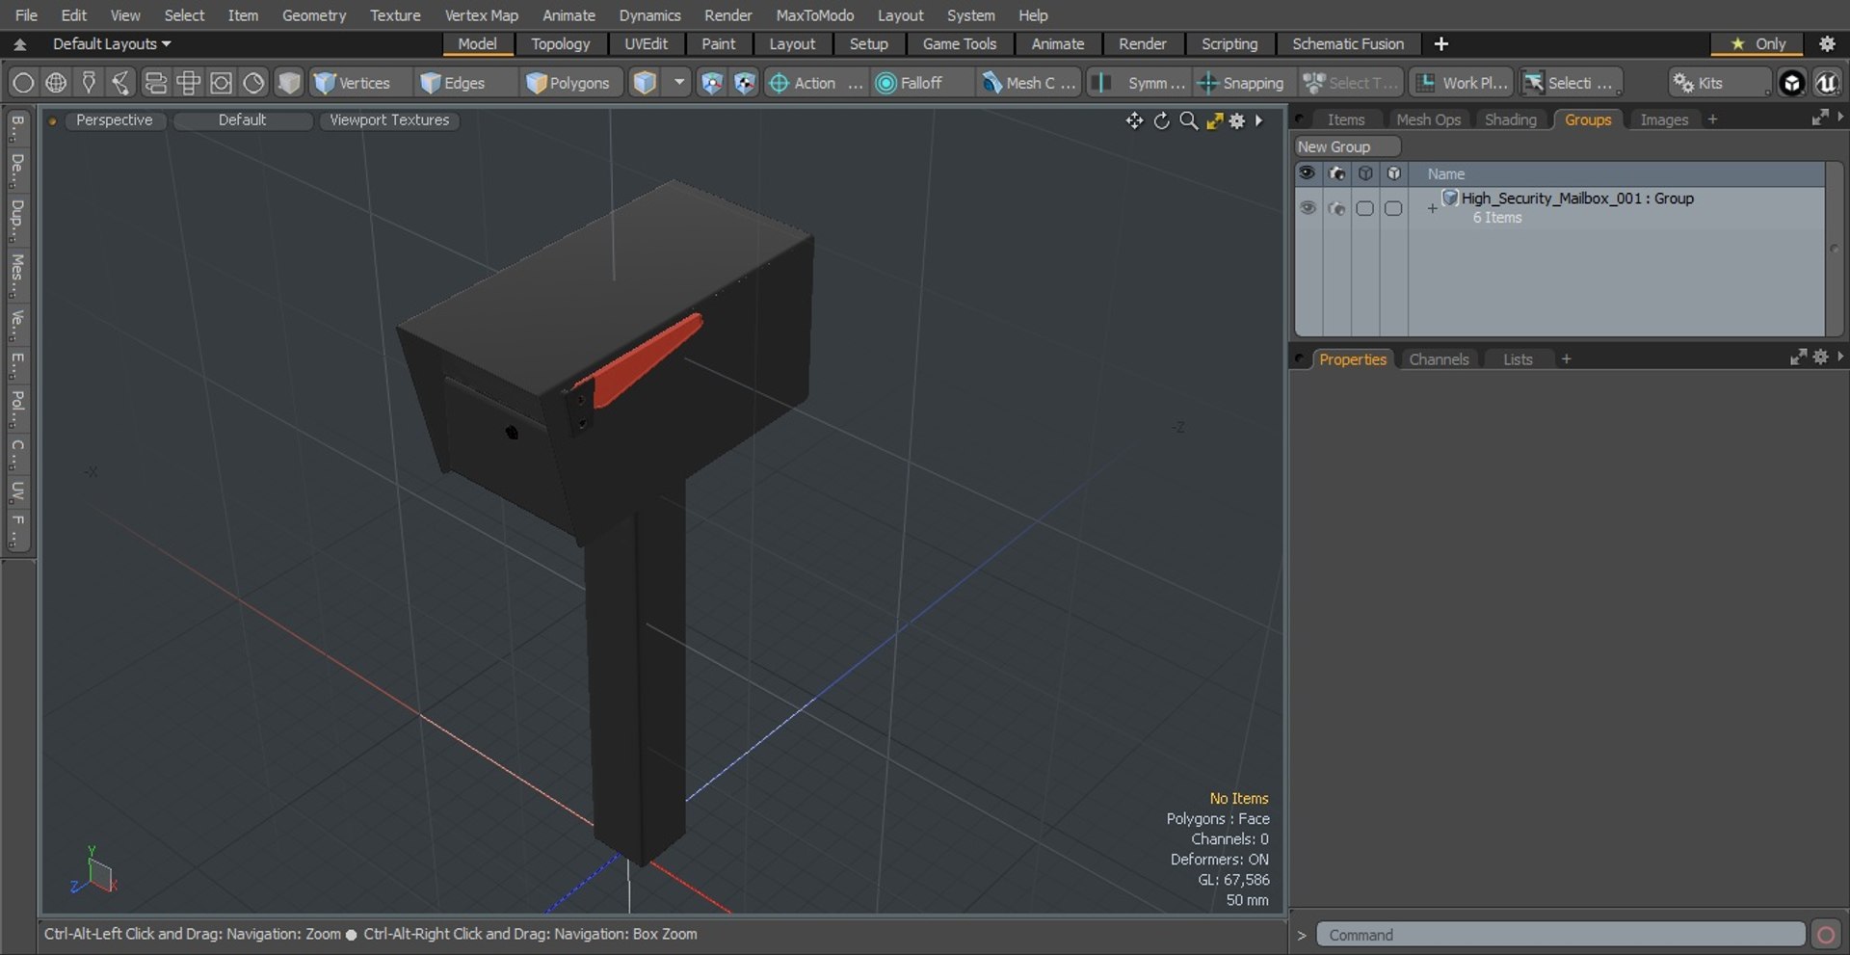This screenshot has width=1850, height=955.
Task: Click New Group button
Action: pyautogui.click(x=1346, y=146)
